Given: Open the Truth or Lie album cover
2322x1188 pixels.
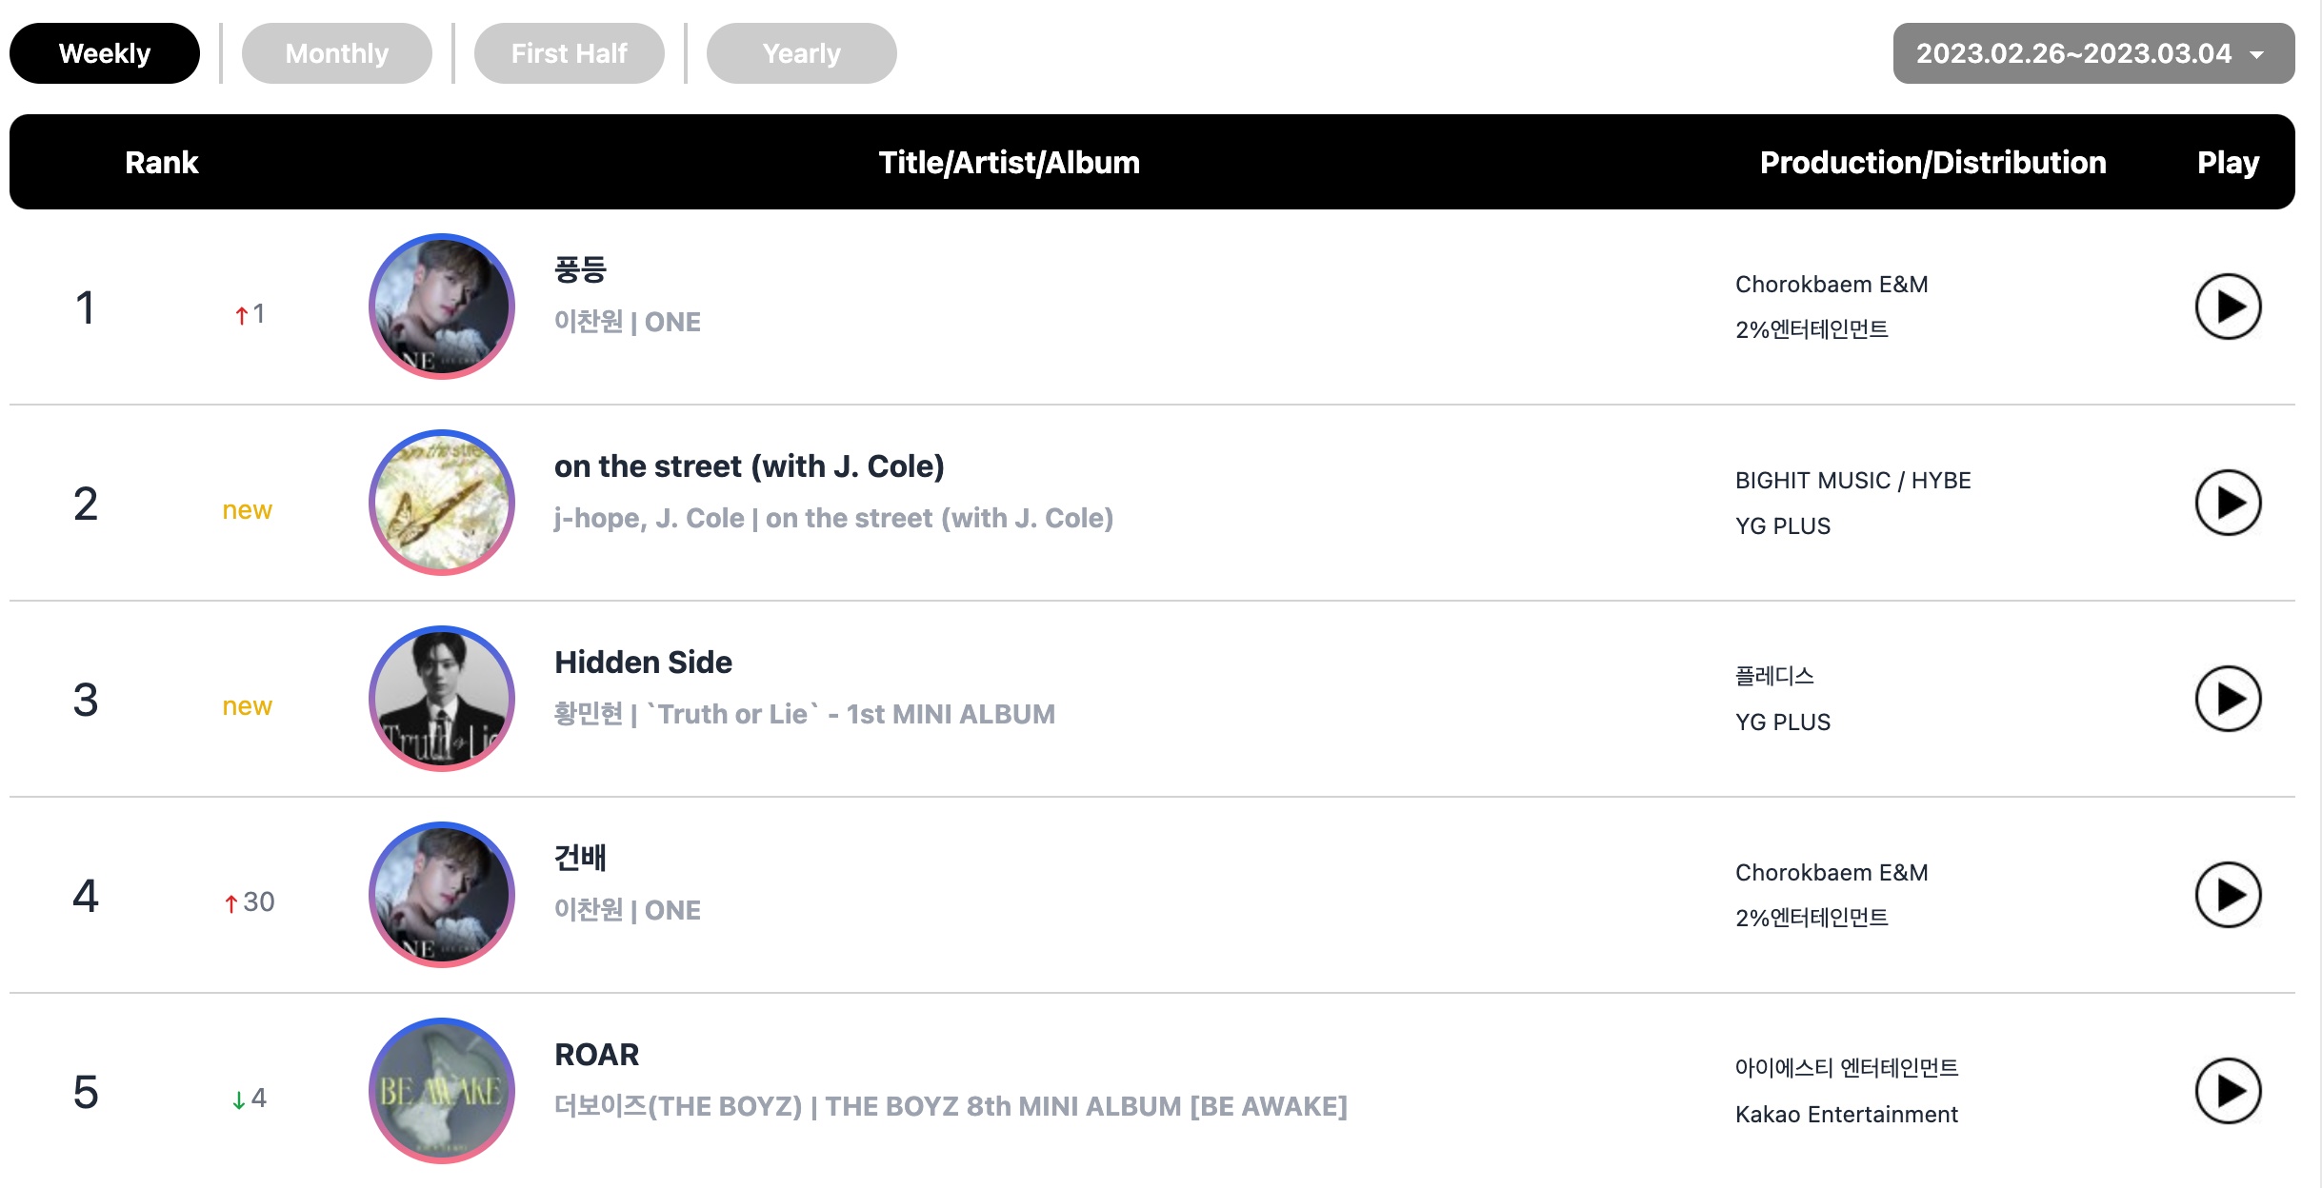Looking at the screenshot, I should (x=442, y=699).
